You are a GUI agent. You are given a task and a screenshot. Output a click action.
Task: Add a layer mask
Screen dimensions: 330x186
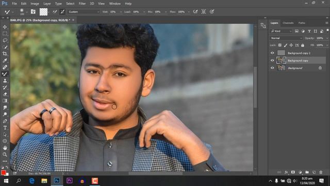(x=293, y=172)
